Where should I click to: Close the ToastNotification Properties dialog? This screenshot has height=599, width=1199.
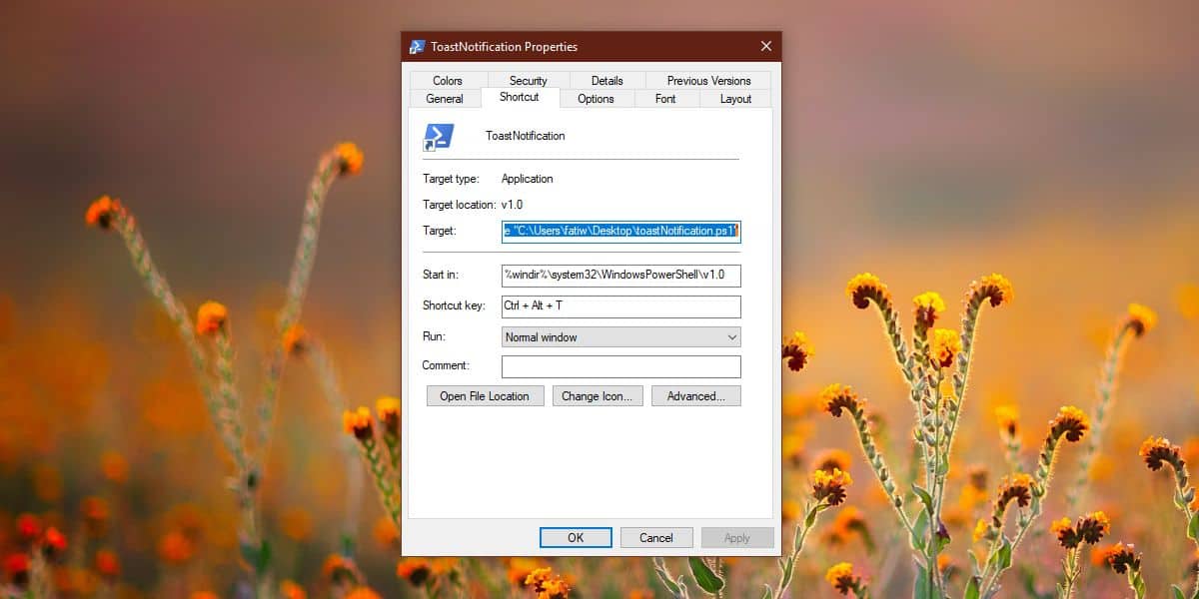coord(766,46)
